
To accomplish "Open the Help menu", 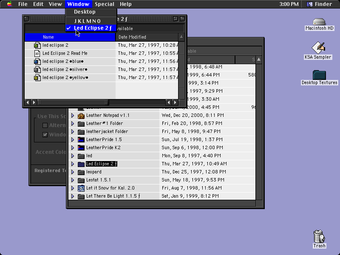I will [126, 4].
